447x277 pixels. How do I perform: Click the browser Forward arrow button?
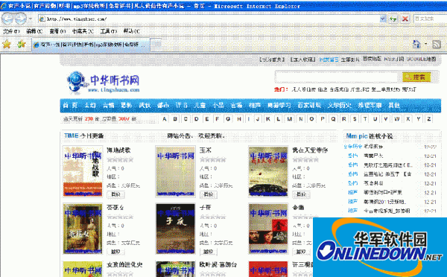click(21, 19)
